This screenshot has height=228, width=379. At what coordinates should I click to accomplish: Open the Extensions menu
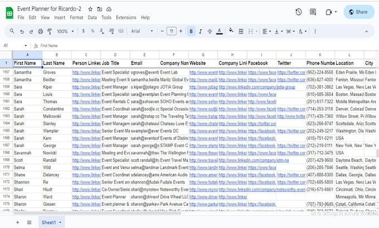coord(126,17)
